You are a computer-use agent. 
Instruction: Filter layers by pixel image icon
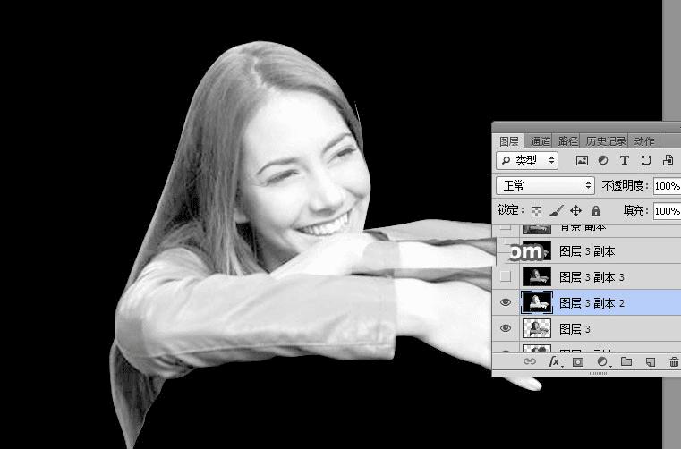[x=582, y=161]
